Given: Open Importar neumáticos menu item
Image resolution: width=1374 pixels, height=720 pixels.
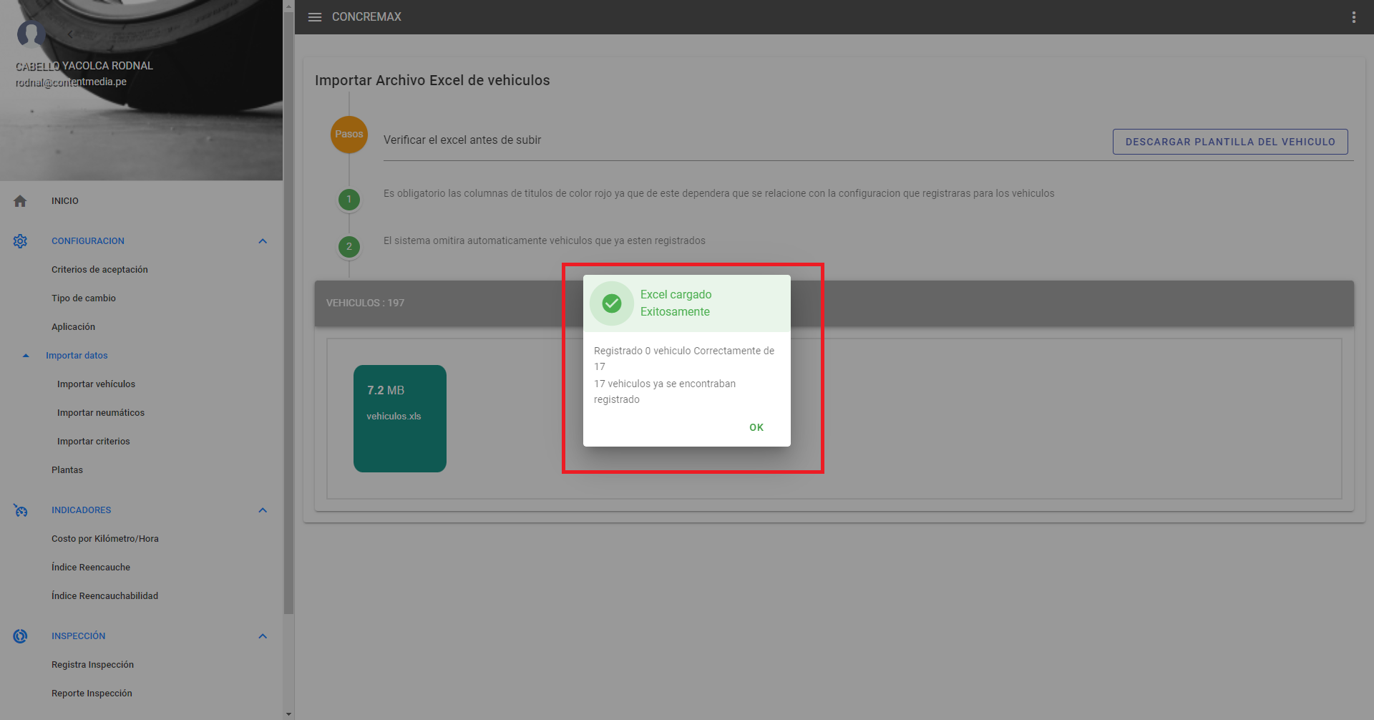Looking at the screenshot, I should click(101, 413).
